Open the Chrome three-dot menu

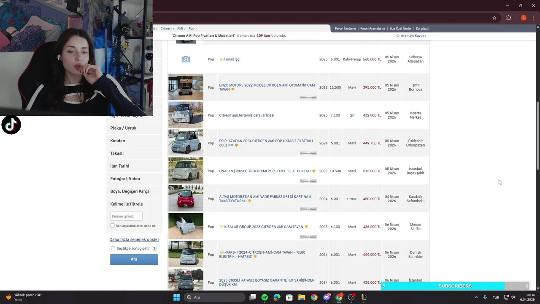[534, 18]
